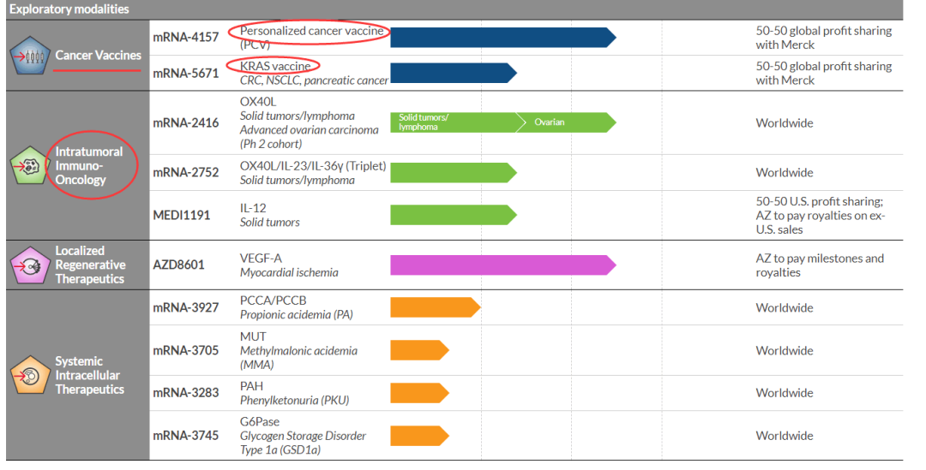
Task: Click Merck profit sharing text for mRNA-5671
Action: [824, 73]
